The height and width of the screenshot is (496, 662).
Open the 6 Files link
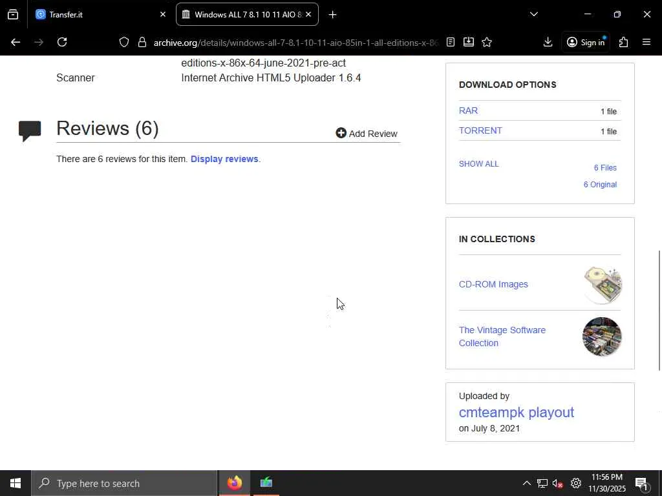(605, 168)
